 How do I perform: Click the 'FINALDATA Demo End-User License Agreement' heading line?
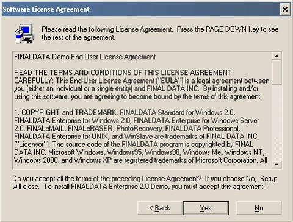(x=85, y=57)
